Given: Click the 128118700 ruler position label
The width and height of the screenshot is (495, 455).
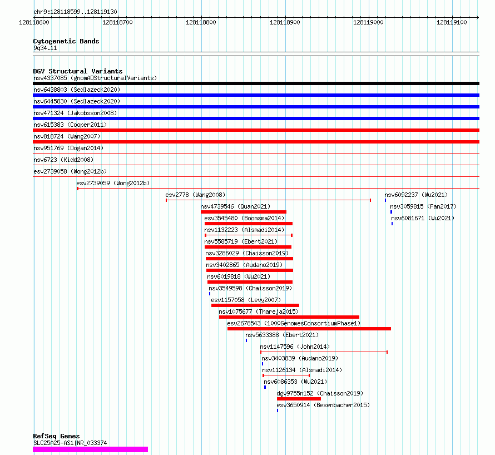Looking at the screenshot, I should click(x=117, y=22).
